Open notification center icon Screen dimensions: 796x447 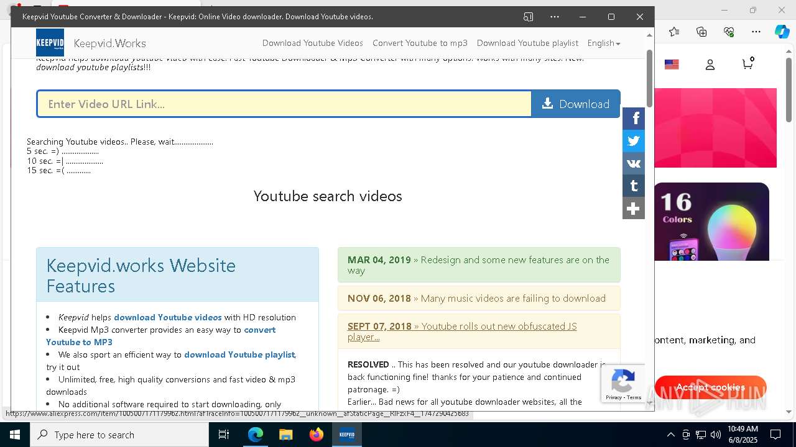click(x=776, y=435)
